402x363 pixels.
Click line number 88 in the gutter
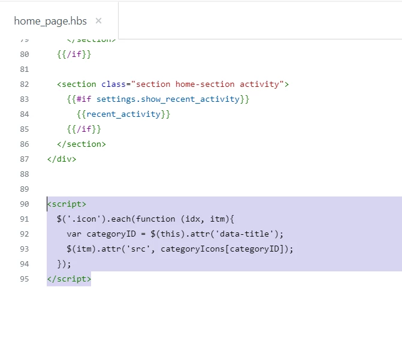pyautogui.click(x=25, y=174)
